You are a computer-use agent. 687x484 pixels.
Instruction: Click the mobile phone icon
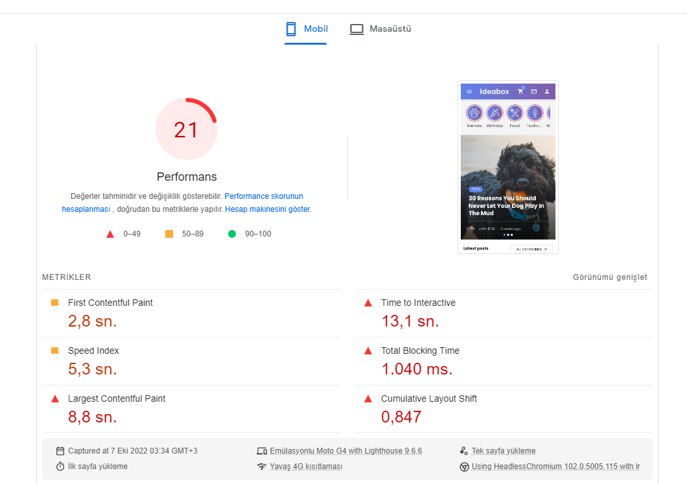click(291, 29)
